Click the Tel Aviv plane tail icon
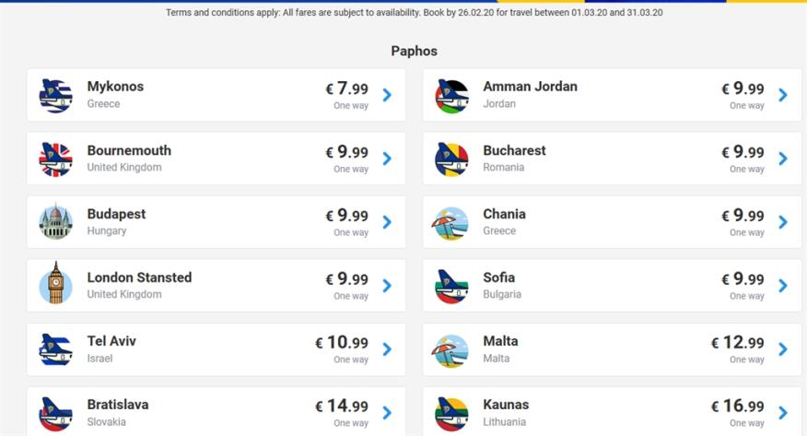 (x=55, y=349)
